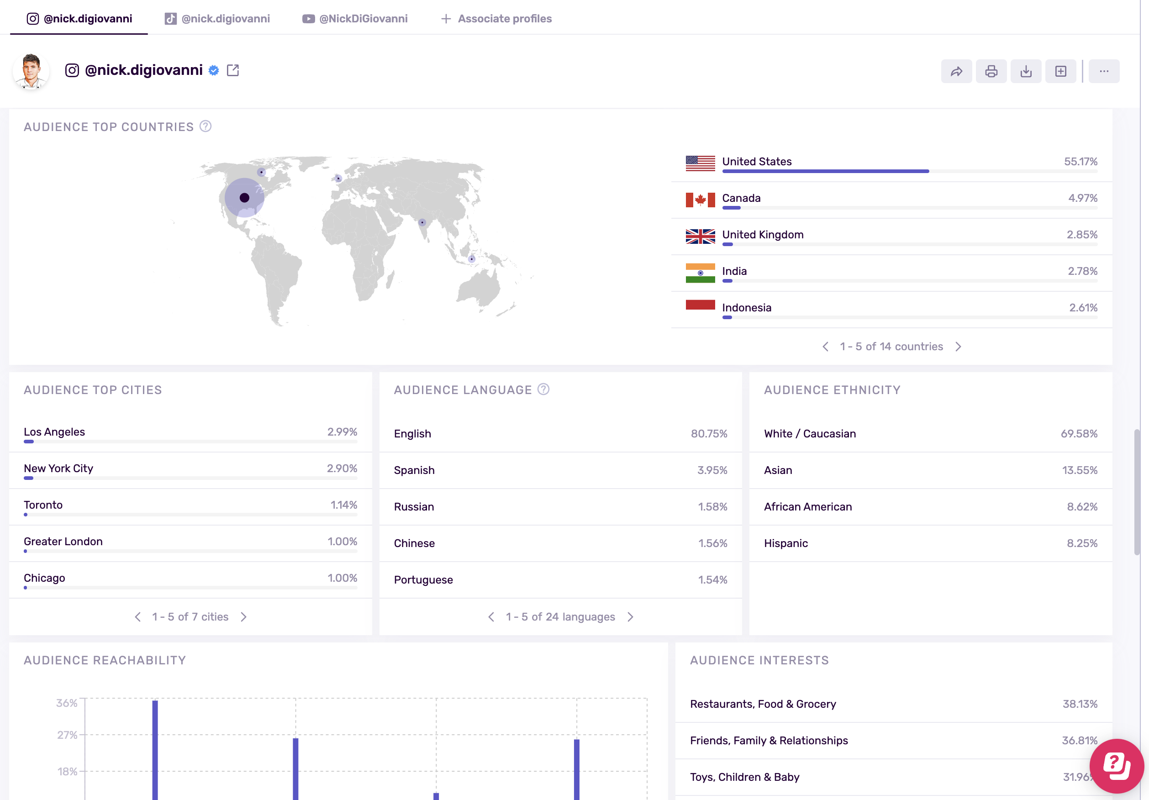1149x800 pixels.
Task: Click the external link icon next to @nick.digiovanni
Action: (233, 70)
